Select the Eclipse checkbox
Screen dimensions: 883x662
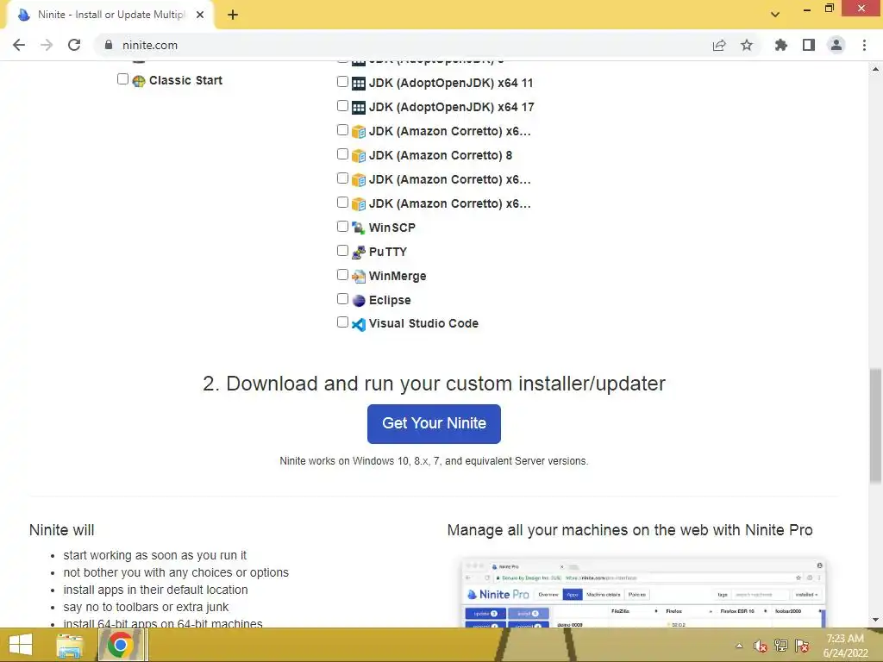342,299
